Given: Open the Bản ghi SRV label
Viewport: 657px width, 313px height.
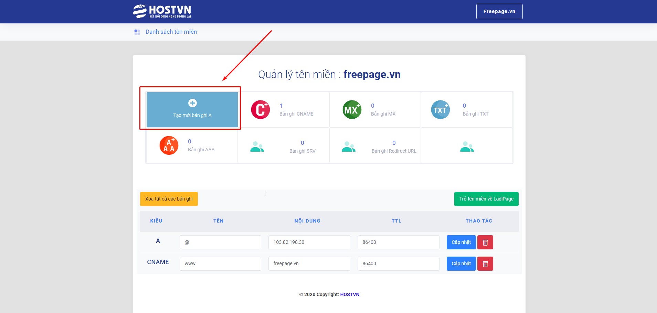Looking at the screenshot, I should [x=303, y=151].
